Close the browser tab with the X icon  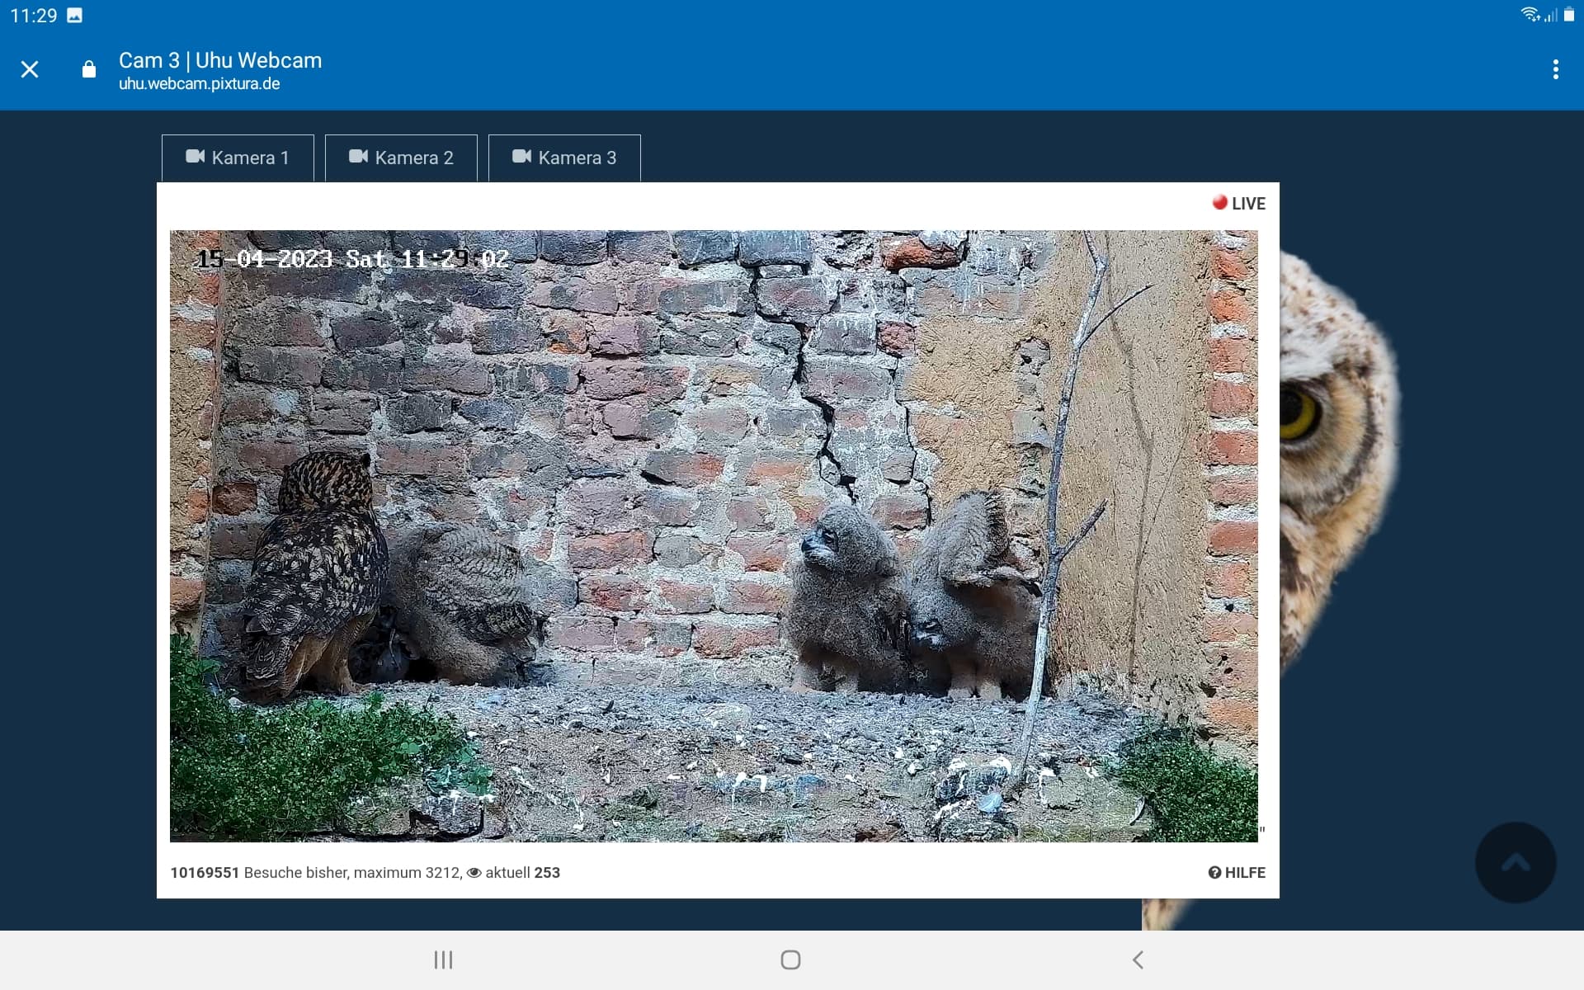(30, 69)
